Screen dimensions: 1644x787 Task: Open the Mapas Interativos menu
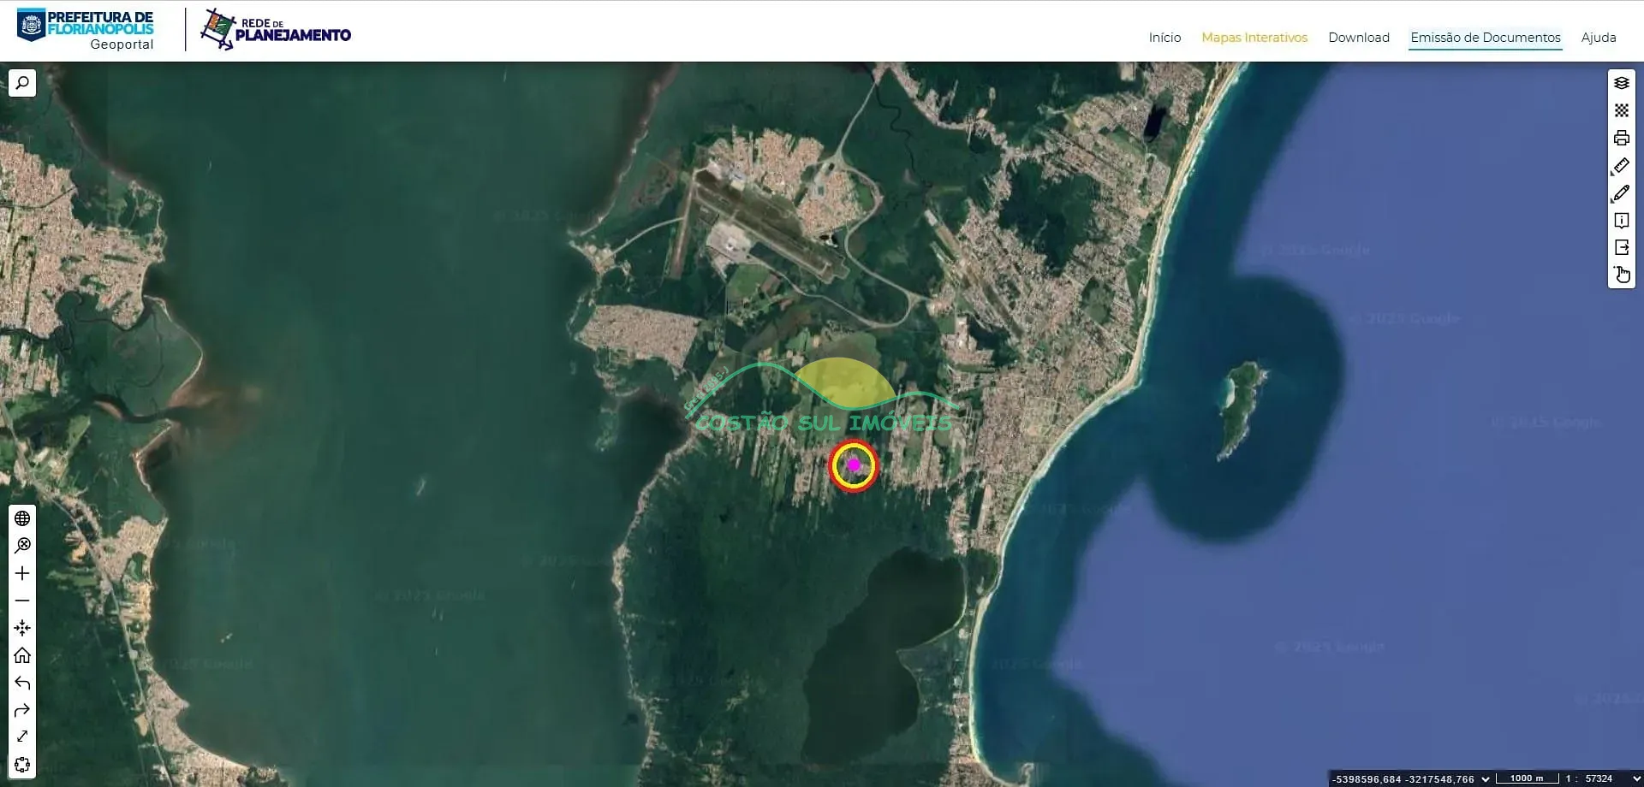tap(1254, 38)
